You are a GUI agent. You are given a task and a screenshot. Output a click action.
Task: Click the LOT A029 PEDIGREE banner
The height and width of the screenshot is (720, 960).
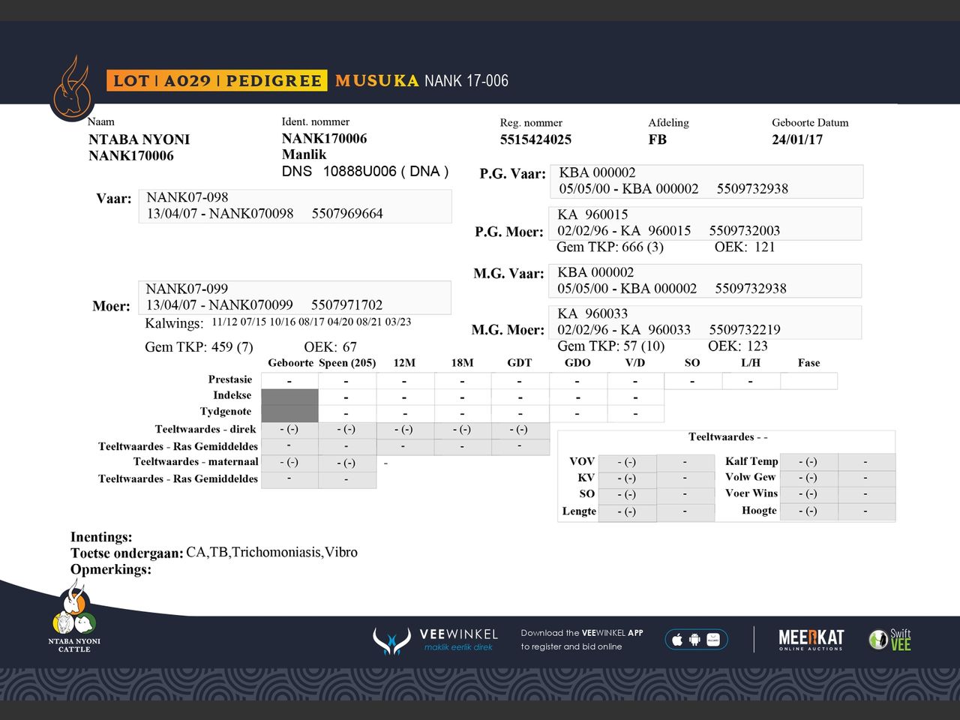[217, 80]
